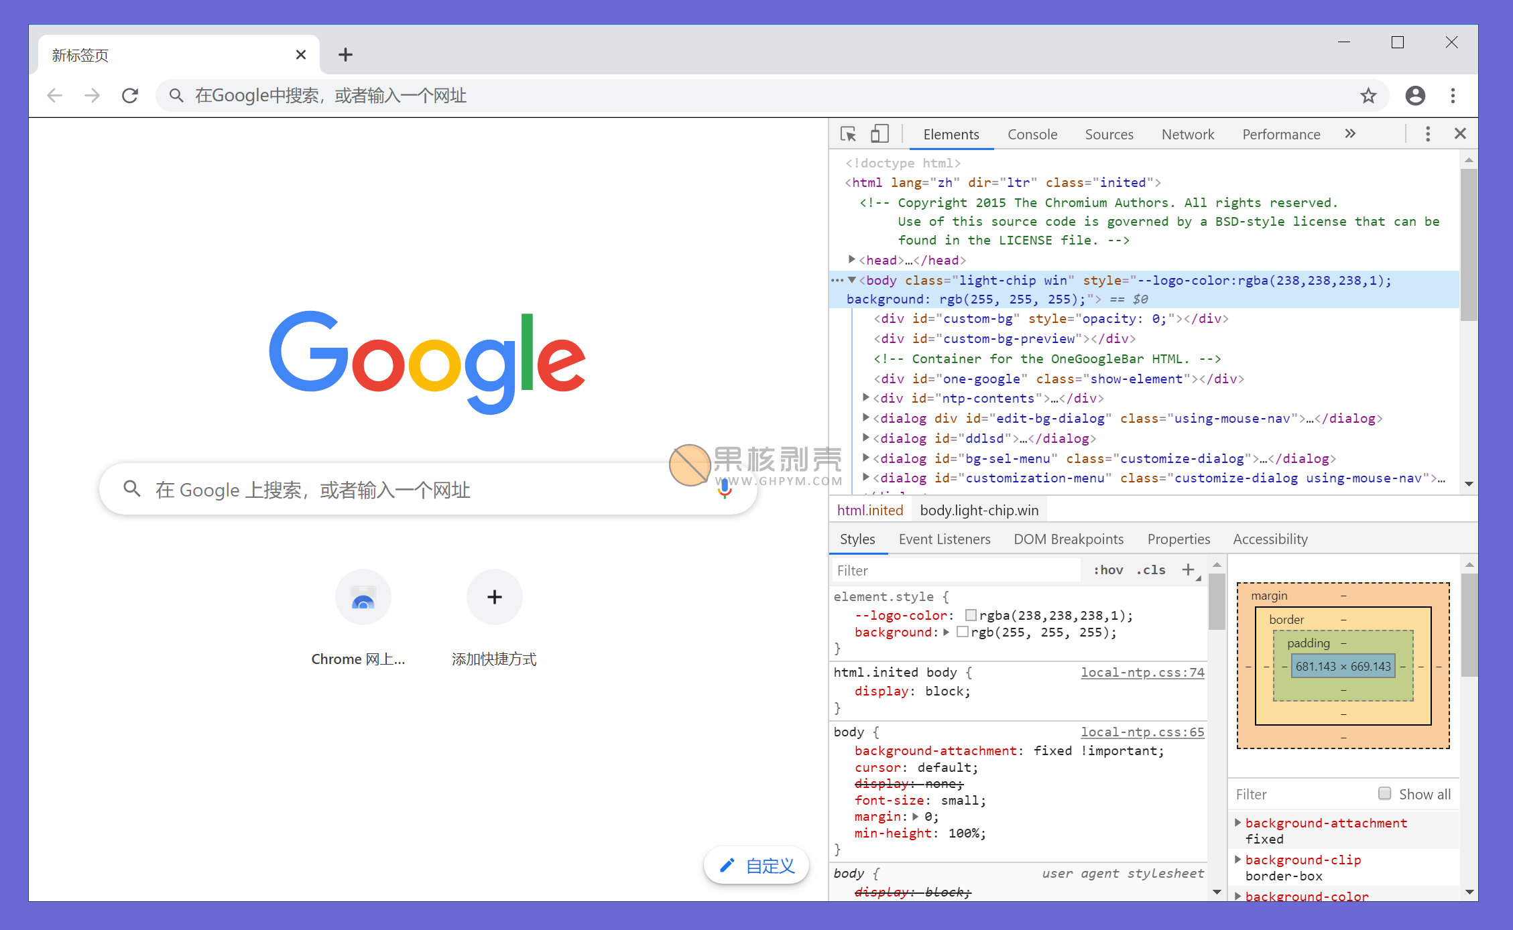Open a new tab with plus button
1513x930 pixels.
[345, 54]
